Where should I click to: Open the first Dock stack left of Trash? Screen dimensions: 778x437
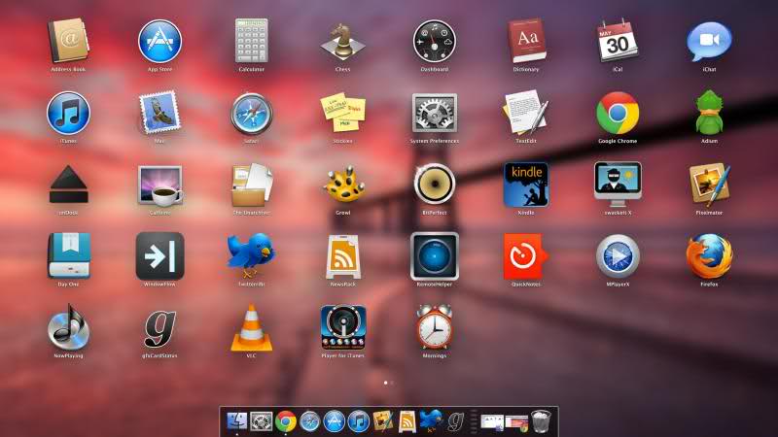tap(492, 422)
